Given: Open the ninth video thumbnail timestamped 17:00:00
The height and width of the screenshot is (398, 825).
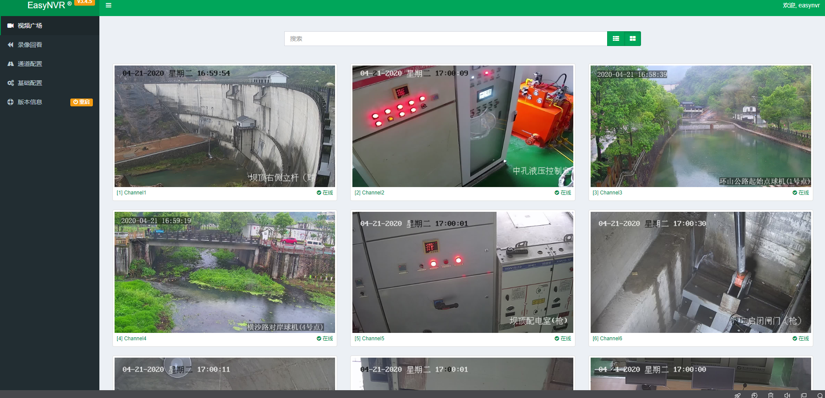Looking at the screenshot, I should pos(701,374).
